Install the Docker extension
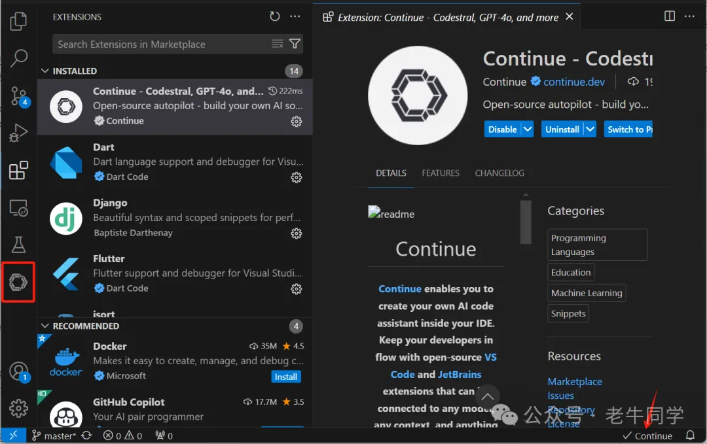The width and height of the screenshot is (707, 444). tap(286, 377)
